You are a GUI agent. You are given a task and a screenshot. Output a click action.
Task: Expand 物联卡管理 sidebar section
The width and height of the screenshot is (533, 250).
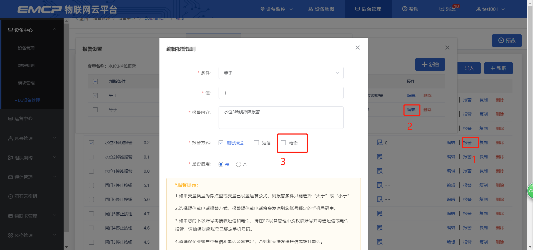[x=32, y=216]
